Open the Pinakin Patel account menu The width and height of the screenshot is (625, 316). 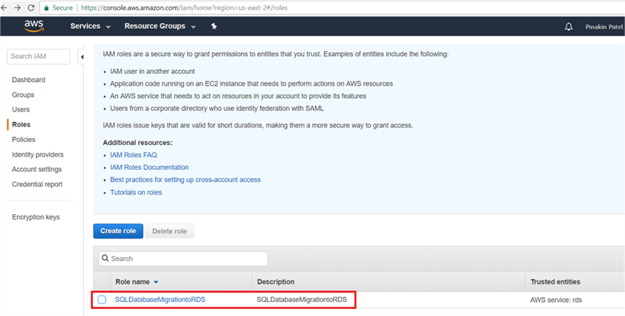point(604,26)
